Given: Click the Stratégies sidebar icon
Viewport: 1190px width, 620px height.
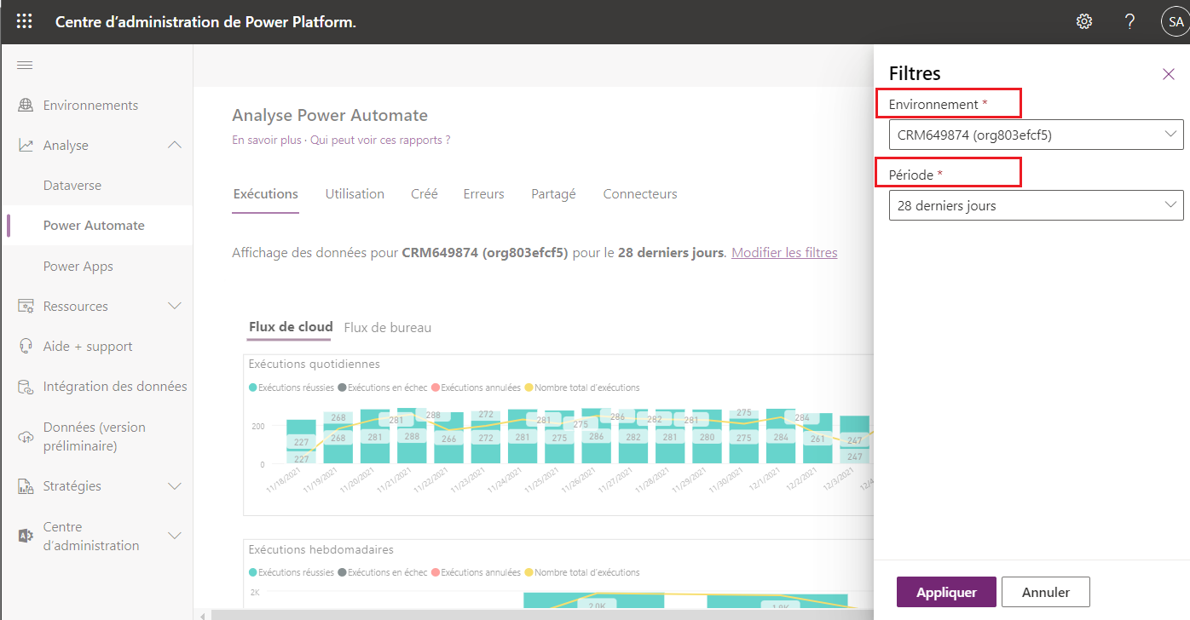Looking at the screenshot, I should pos(26,486).
